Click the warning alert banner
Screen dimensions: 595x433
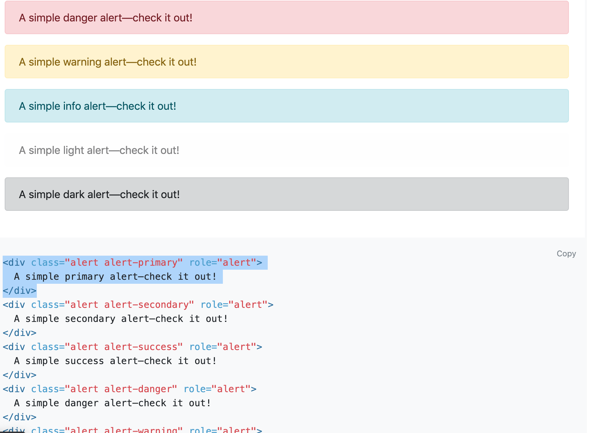point(287,62)
